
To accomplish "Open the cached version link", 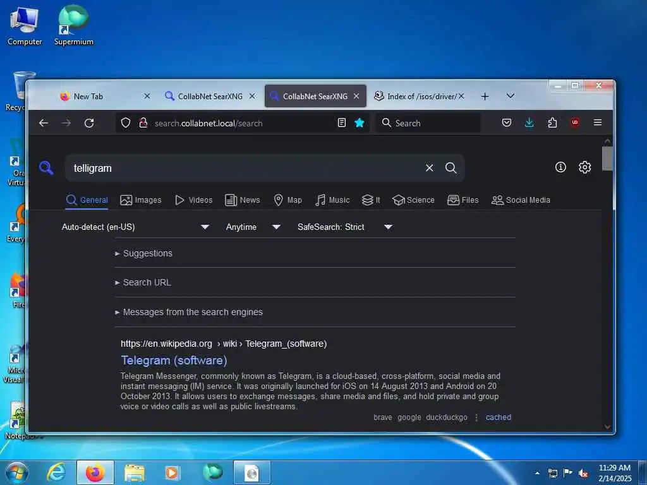I will pyautogui.click(x=499, y=417).
